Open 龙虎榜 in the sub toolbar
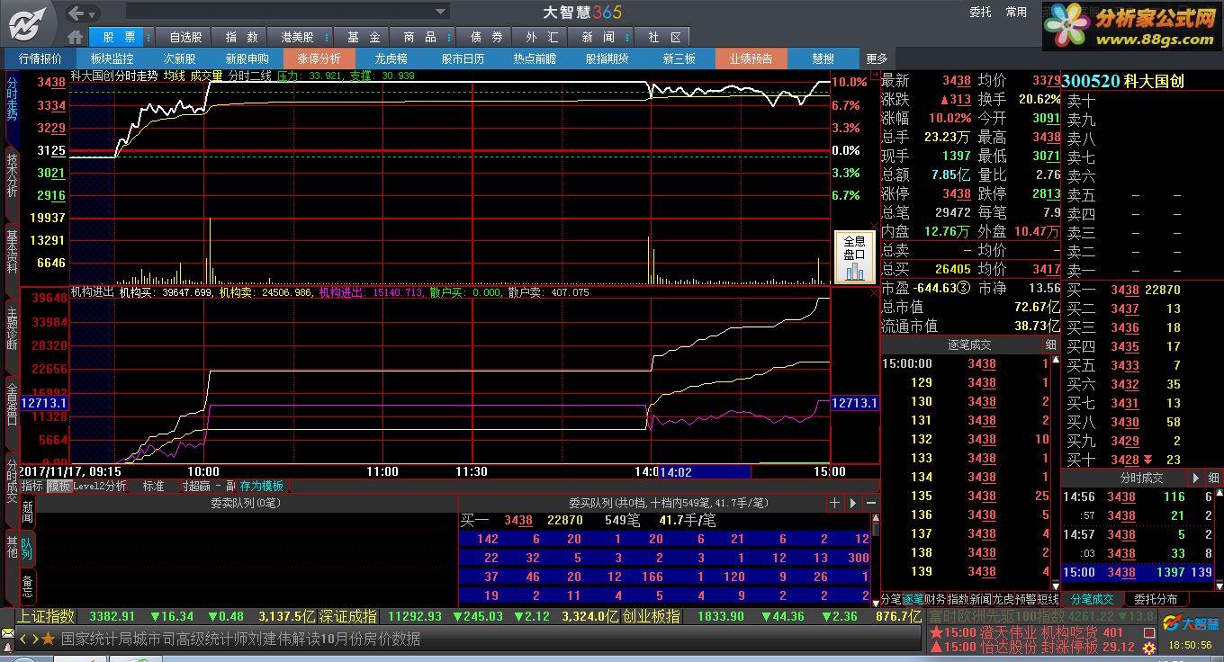 click(x=391, y=58)
